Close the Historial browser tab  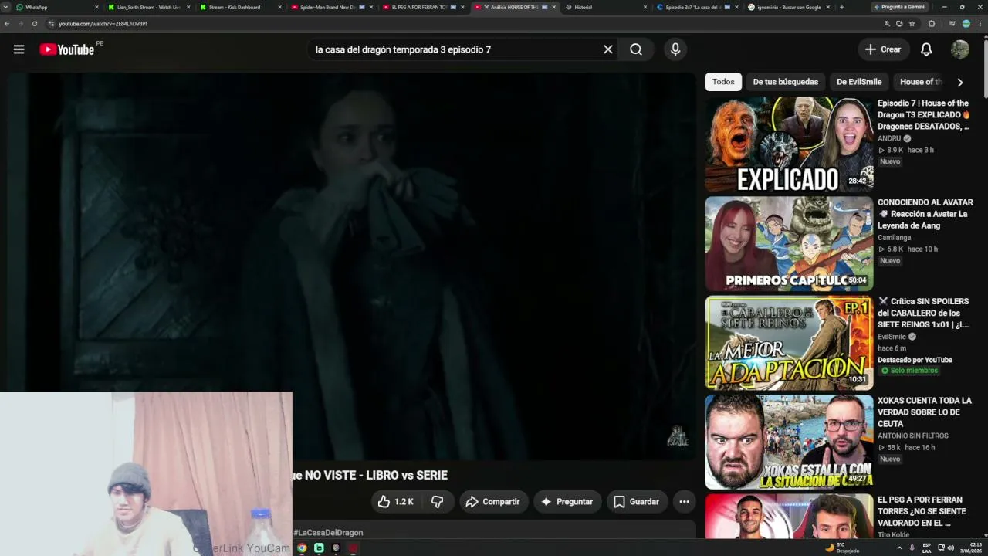click(x=645, y=7)
